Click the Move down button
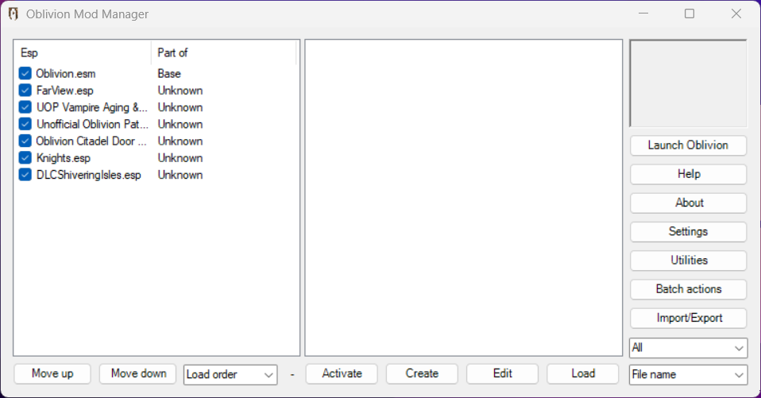This screenshot has height=398, width=761. click(x=138, y=373)
